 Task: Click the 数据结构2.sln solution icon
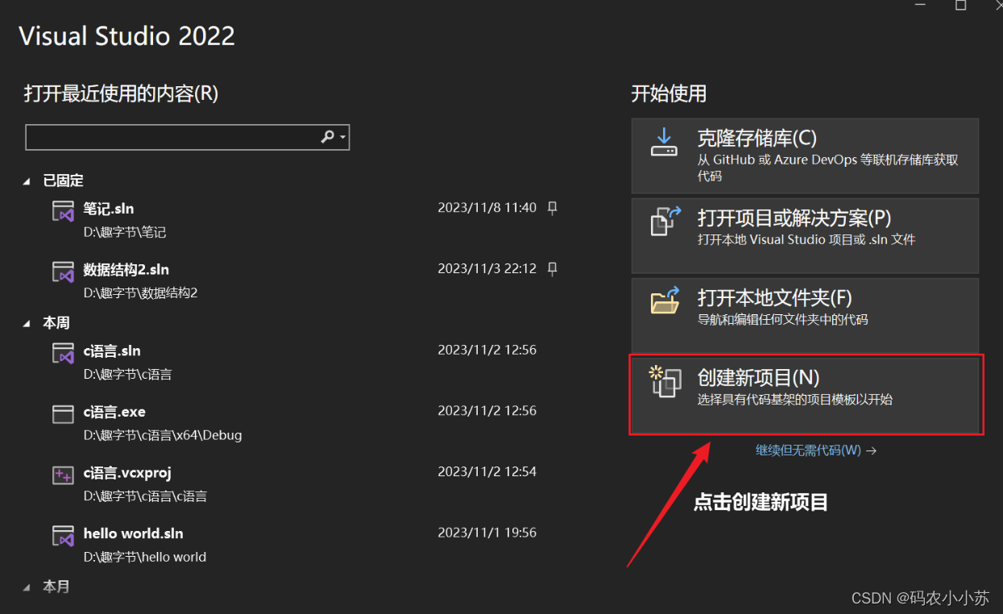pos(63,272)
